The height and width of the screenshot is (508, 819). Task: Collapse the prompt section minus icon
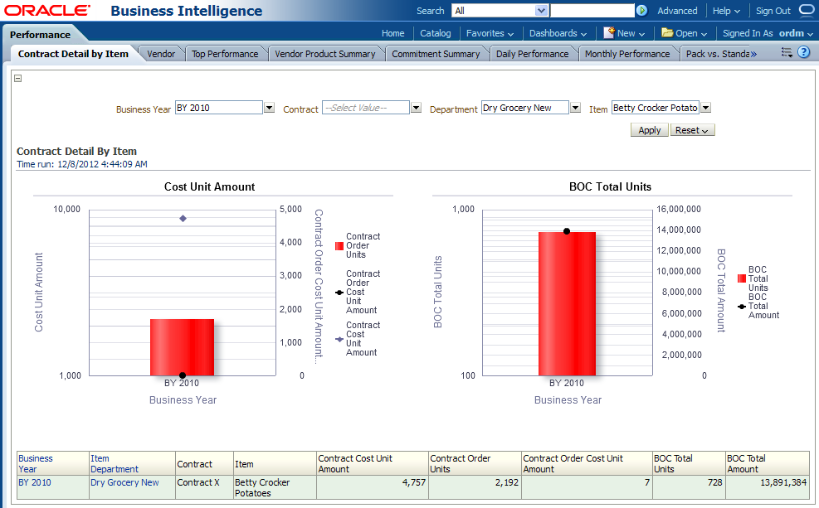point(18,79)
